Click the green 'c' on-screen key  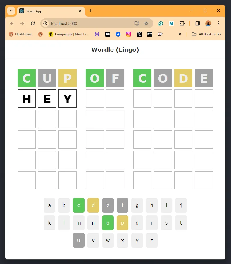pyautogui.click(x=79, y=205)
